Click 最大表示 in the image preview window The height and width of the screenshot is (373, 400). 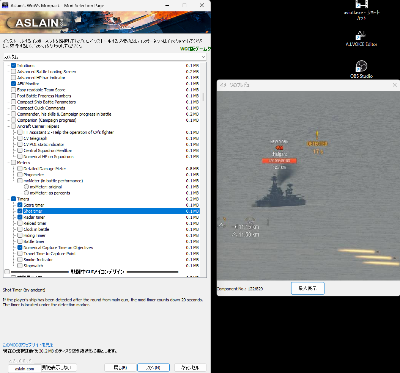[307, 288]
